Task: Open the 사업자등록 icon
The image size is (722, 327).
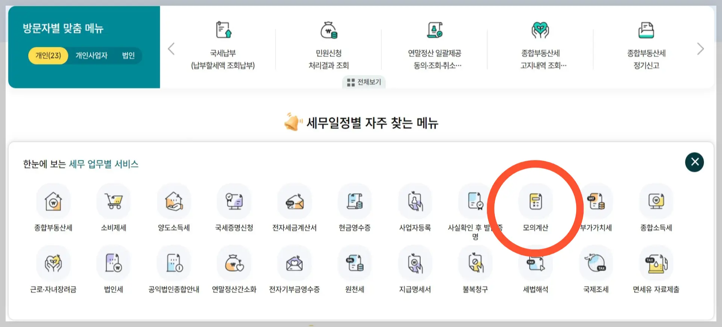Action: (x=415, y=201)
